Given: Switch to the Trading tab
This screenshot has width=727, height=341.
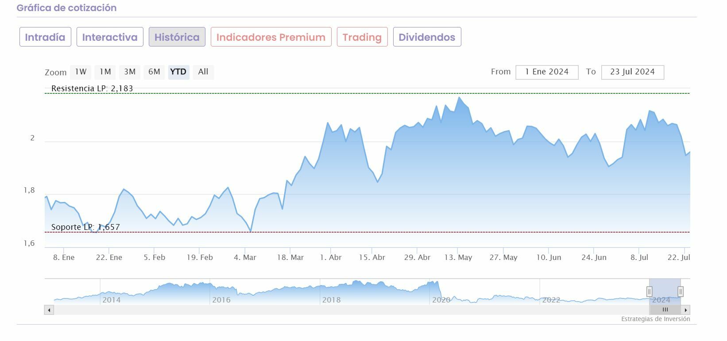Looking at the screenshot, I should 362,37.
